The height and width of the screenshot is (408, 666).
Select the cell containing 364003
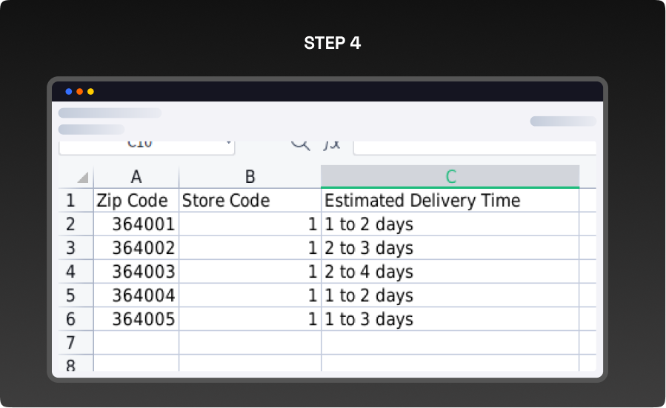click(x=136, y=272)
